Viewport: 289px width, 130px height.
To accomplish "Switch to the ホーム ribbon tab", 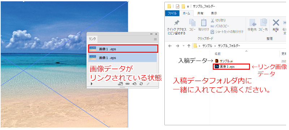I will point(186,13).
